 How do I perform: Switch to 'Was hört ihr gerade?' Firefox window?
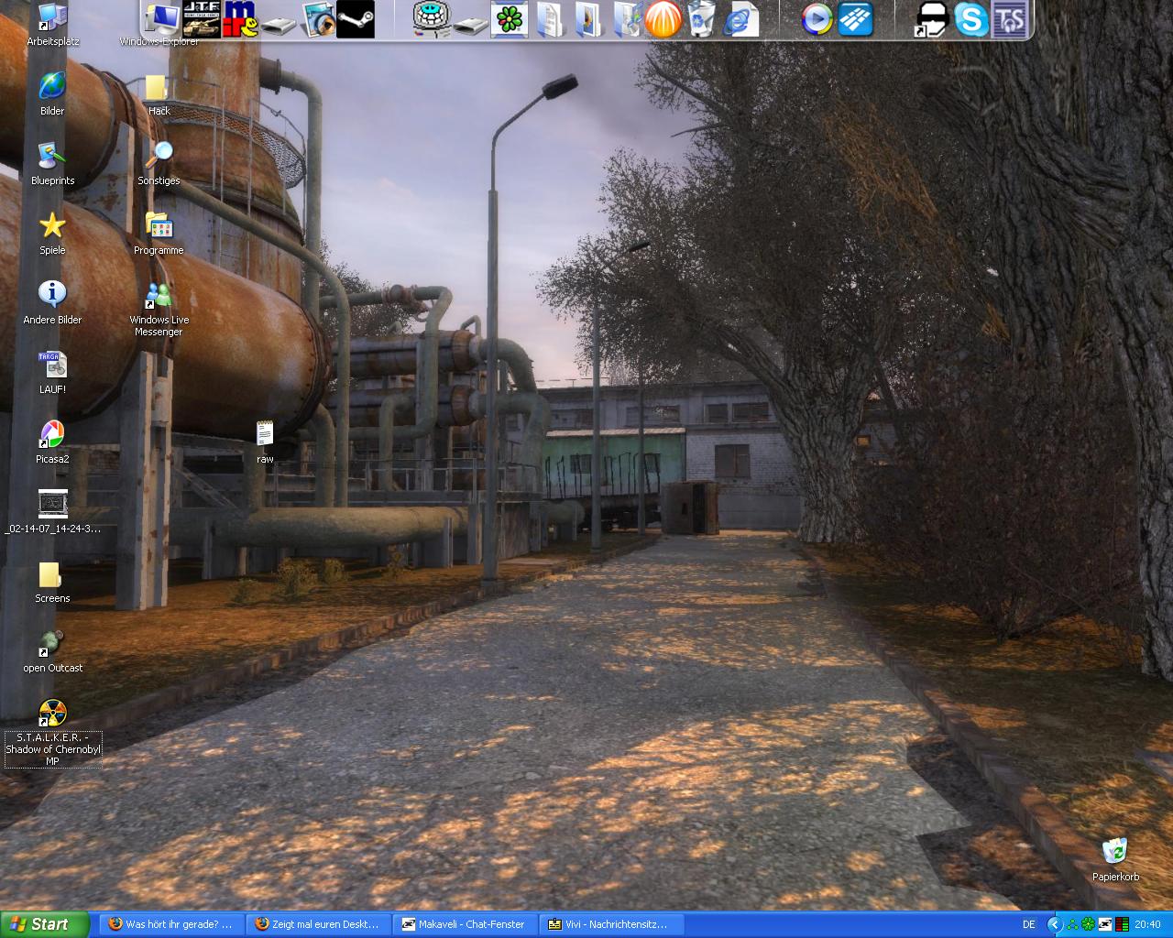point(170,924)
